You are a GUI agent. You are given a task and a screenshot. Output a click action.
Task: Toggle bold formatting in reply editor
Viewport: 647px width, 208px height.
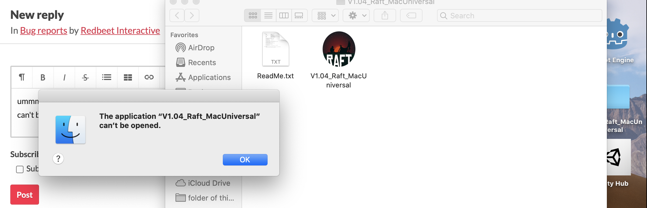click(x=43, y=77)
